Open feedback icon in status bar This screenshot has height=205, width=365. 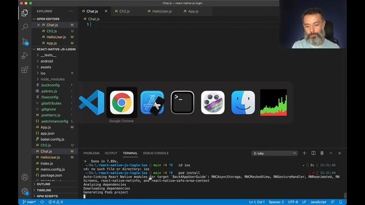point(332,202)
